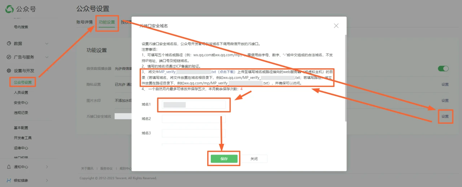Open 基本配置 in the sidebar
462x187 pixels.
21,128
